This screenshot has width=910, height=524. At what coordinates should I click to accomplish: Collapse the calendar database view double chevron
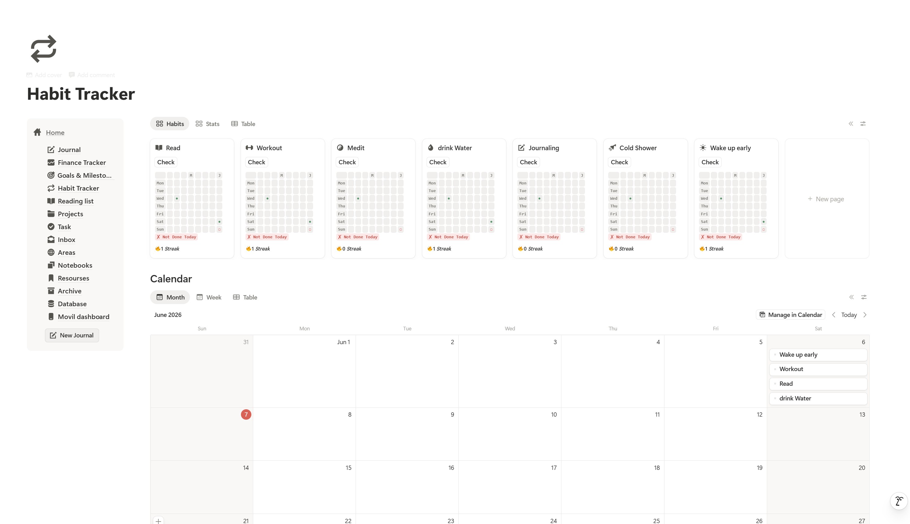(851, 297)
